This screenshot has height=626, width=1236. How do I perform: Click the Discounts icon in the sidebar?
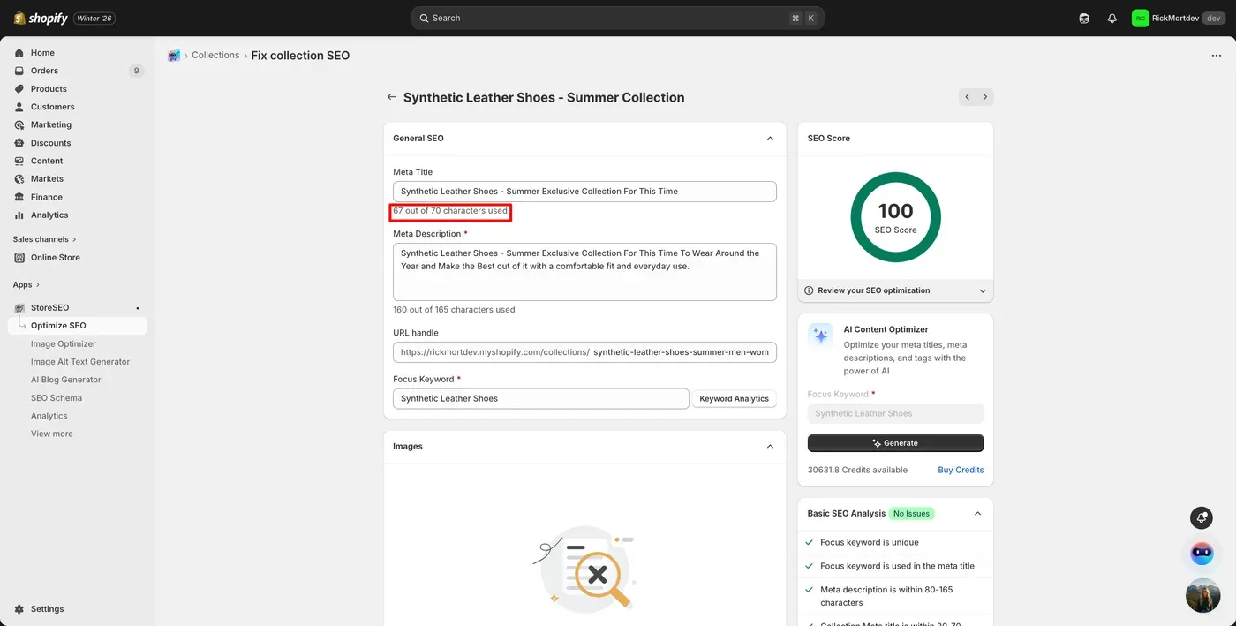tap(19, 143)
